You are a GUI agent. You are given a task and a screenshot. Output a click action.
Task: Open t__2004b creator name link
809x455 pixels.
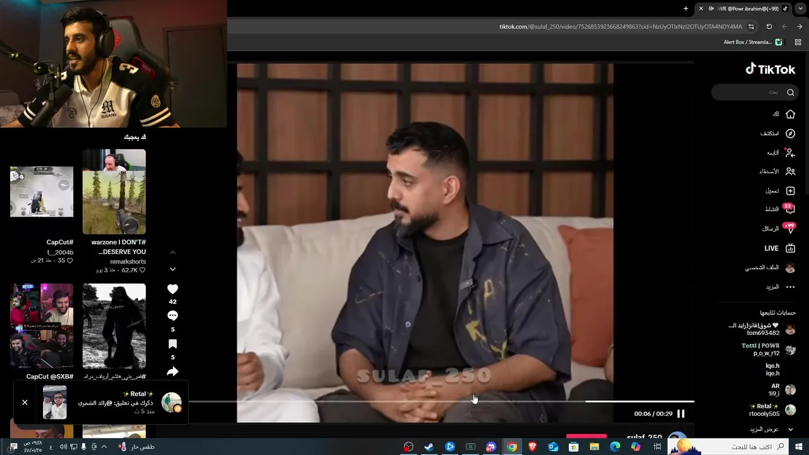[60, 252]
